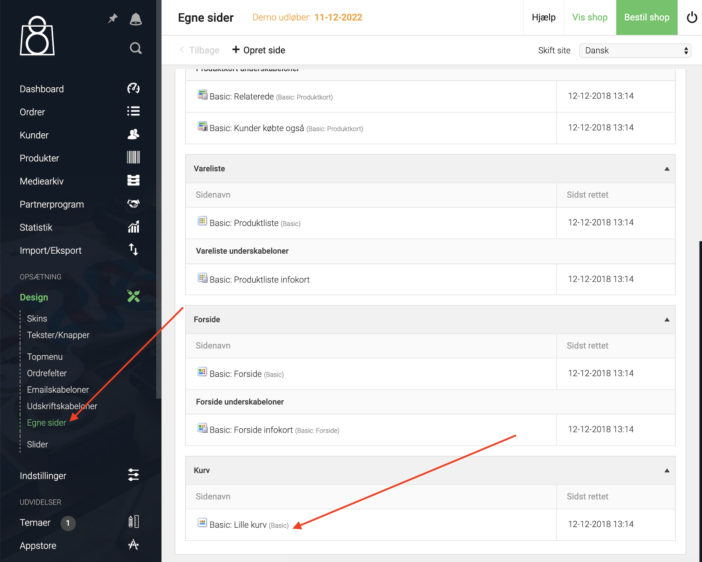Viewport: 702px width, 562px height.
Task: Collapse the Kurv section
Action: point(667,470)
